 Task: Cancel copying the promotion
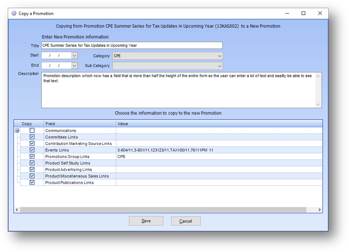(186, 221)
